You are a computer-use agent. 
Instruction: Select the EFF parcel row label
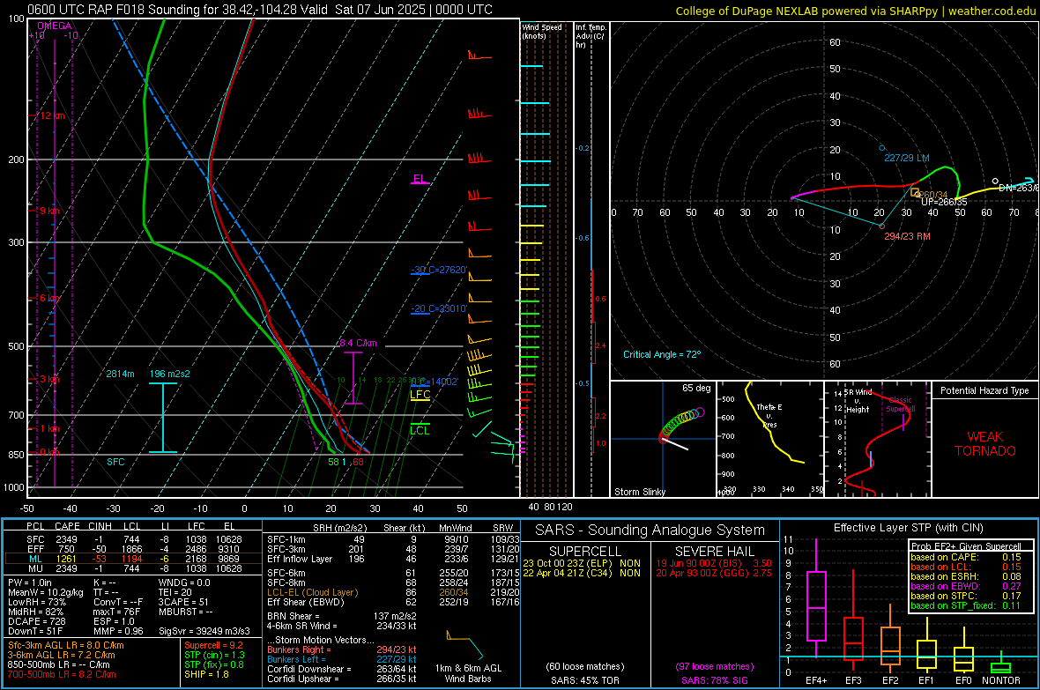pos(36,549)
